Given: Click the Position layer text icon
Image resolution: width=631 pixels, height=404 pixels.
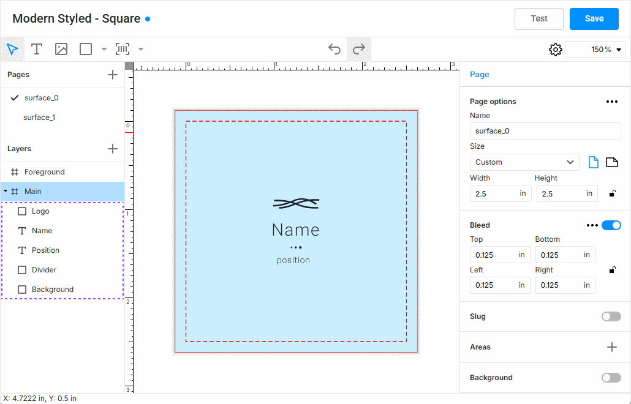Looking at the screenshot, I should point(22,250).
